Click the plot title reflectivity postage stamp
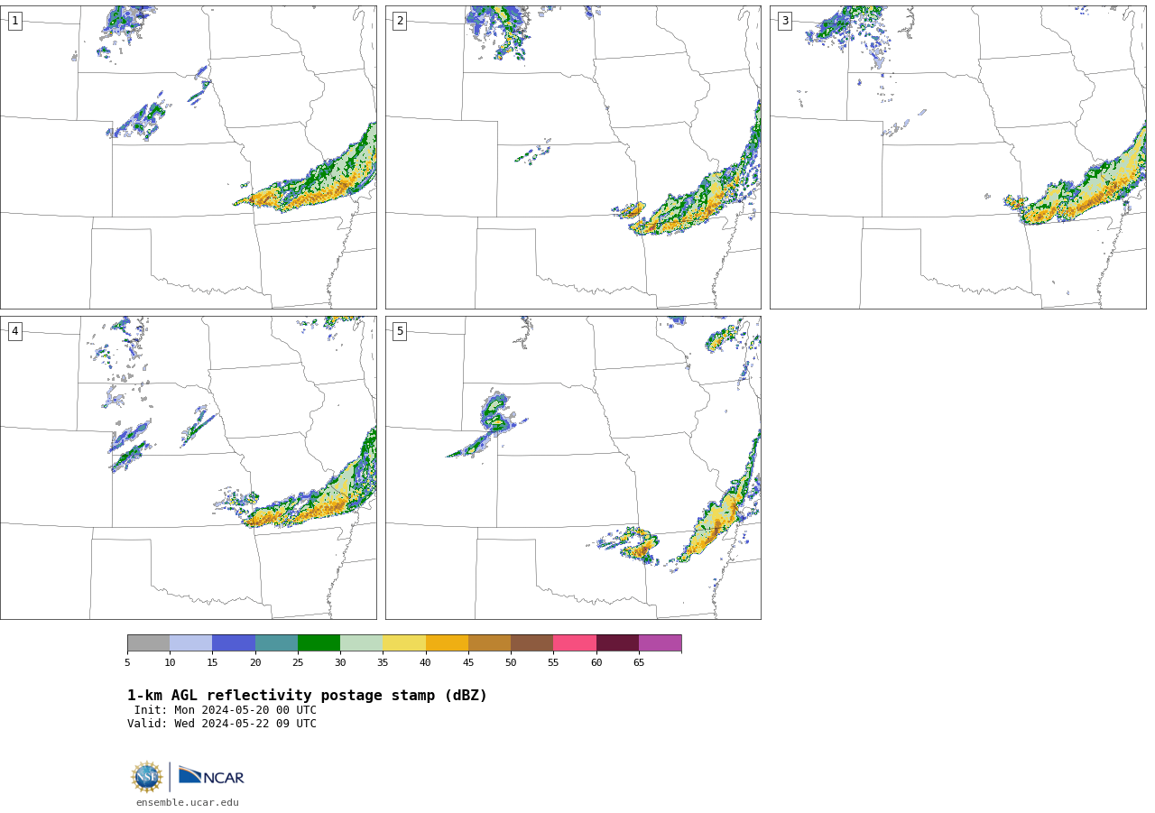The height and width of the screenshot is (813, 1155). pos(307,696)
